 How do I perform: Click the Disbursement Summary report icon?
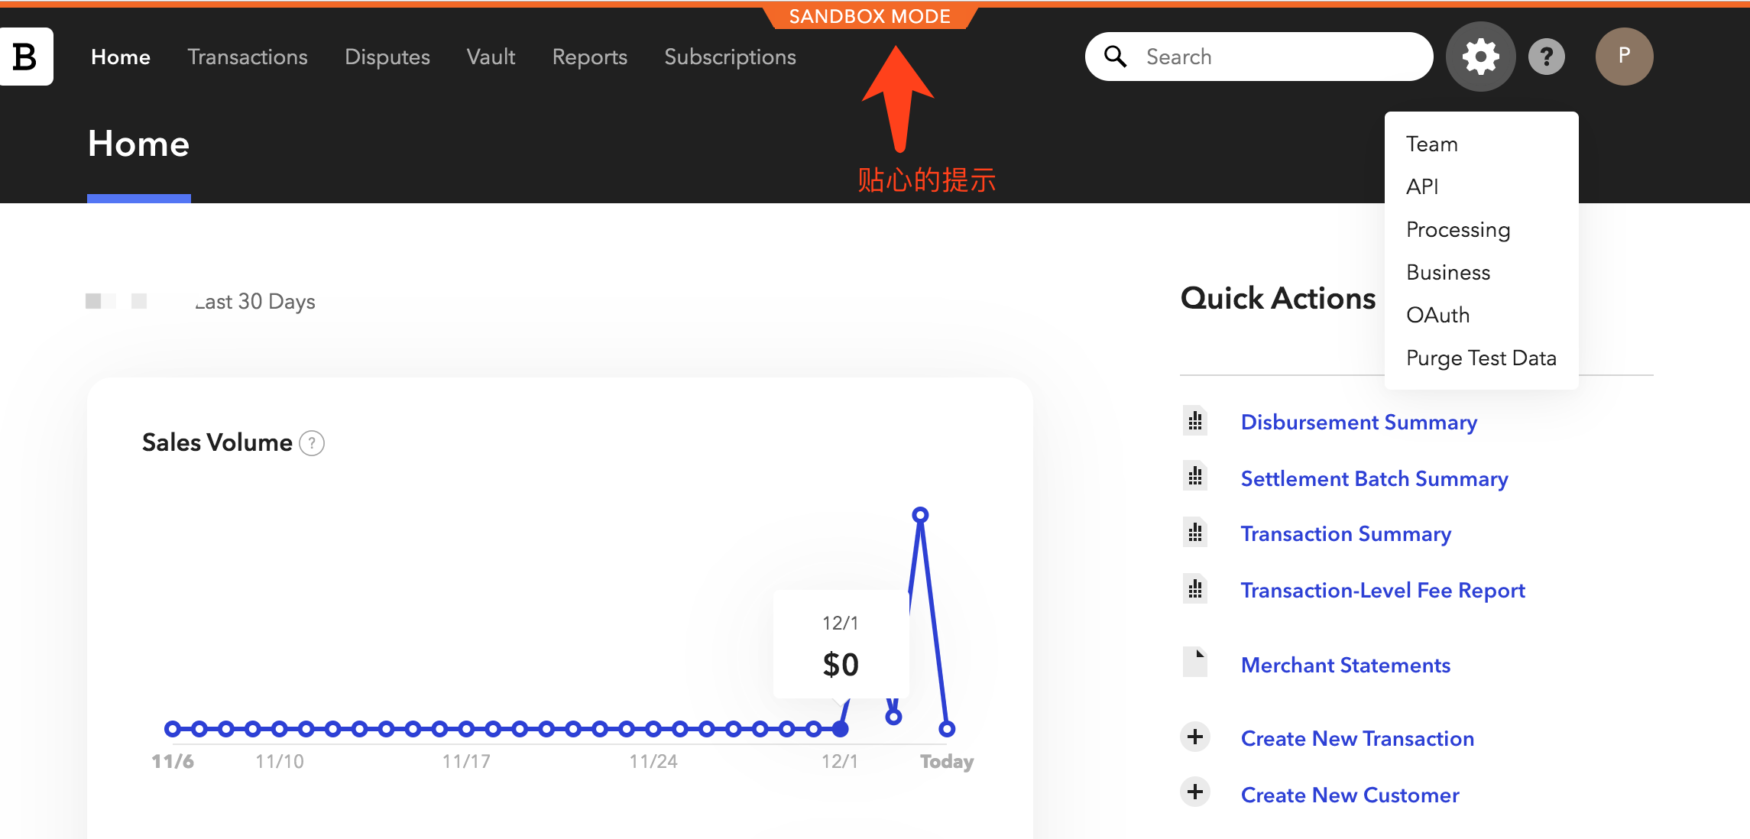pos(1195,421)
